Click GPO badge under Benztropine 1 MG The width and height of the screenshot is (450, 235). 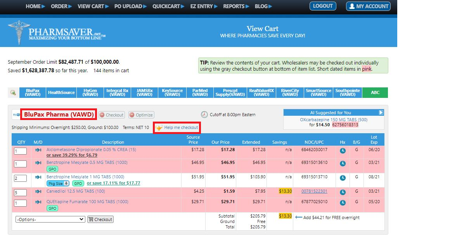pos(78,184)
